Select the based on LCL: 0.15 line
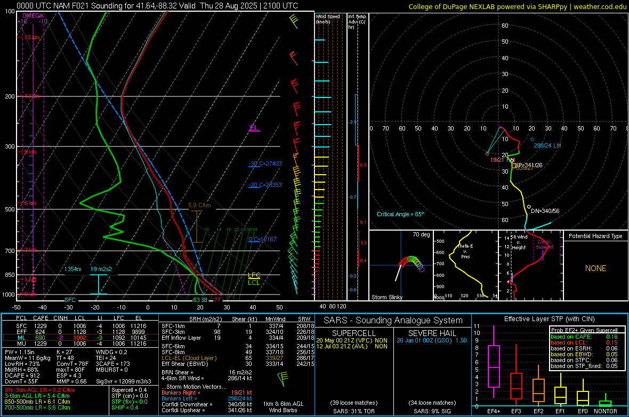Viewport: 629px width, 417px height. (584, 342)
